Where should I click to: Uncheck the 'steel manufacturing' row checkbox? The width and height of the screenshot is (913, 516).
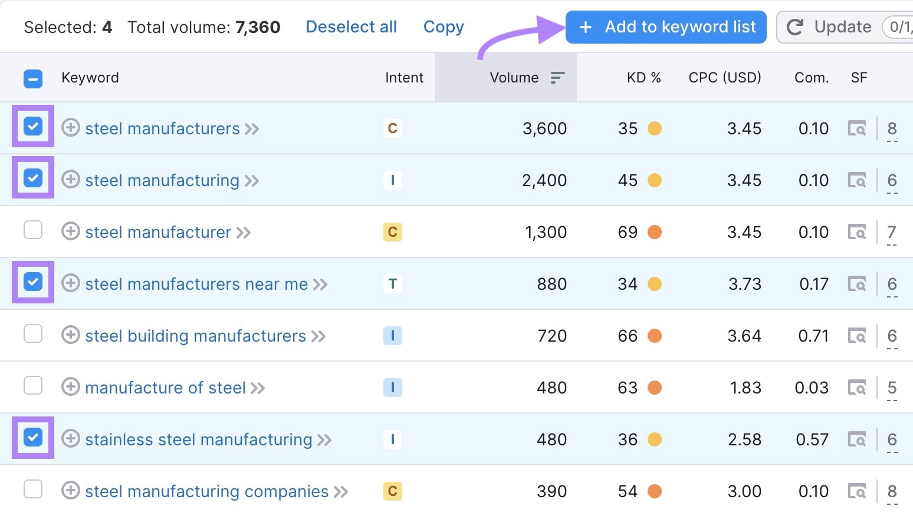33,178
